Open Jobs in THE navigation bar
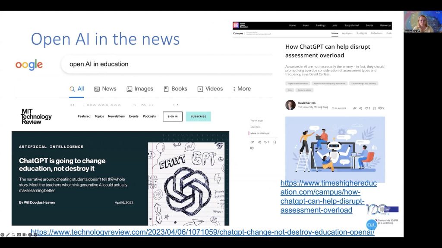Image resolution: width=442 pixels, height=248 pixels. click(335, 25)
